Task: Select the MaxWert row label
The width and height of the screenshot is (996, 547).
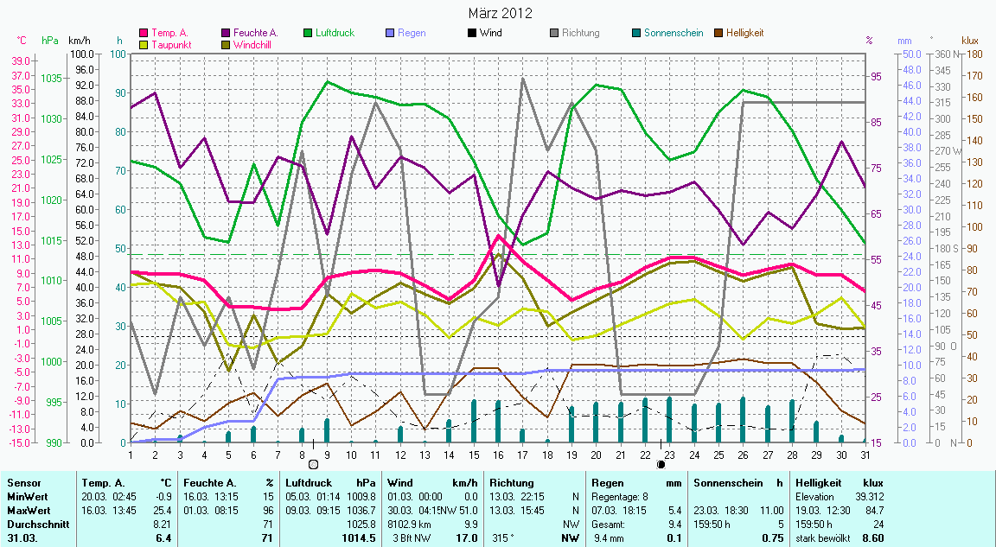Action: 27,511
